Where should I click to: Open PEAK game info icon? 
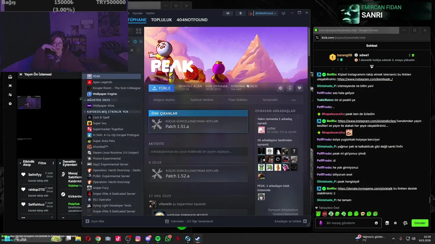(x=290, y=88)
